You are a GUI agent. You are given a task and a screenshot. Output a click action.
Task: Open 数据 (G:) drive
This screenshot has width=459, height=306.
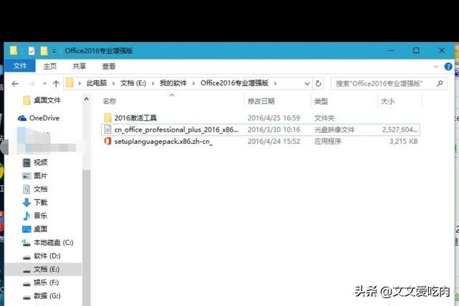click(x=47, y=296)
